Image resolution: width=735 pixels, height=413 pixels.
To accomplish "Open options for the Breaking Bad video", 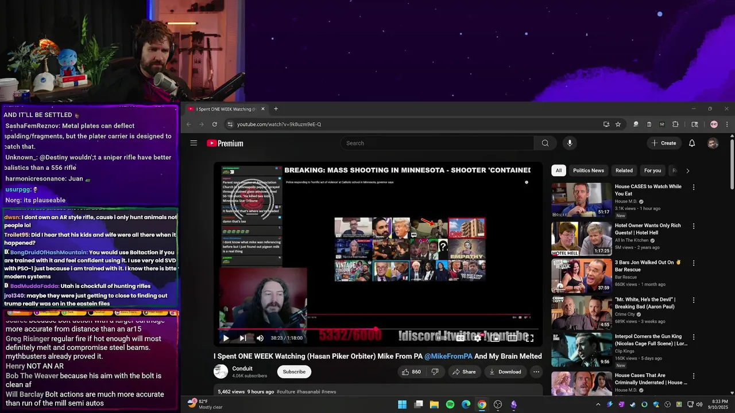I will pos(694,300).
